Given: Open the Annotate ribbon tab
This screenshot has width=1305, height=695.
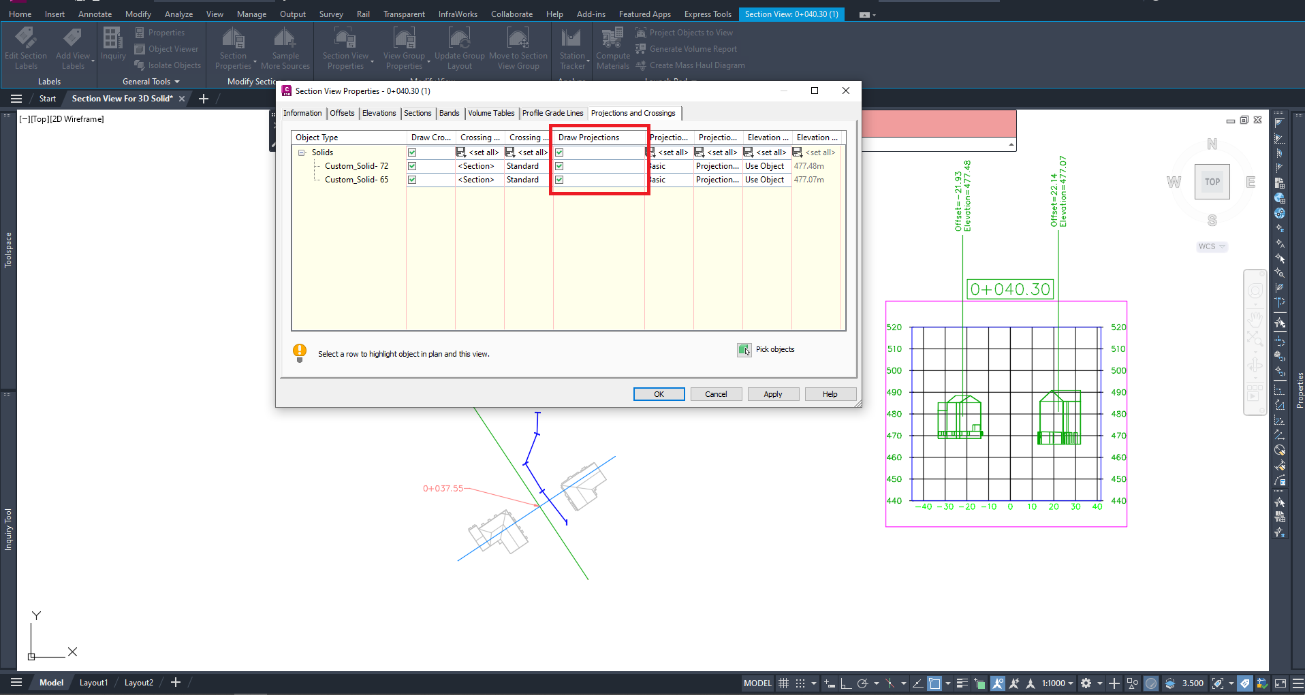Looking at the screenshot, I should point(95,14).
